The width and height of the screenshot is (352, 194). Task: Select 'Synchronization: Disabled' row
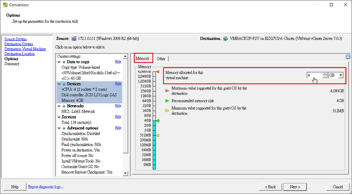(81, 134)
